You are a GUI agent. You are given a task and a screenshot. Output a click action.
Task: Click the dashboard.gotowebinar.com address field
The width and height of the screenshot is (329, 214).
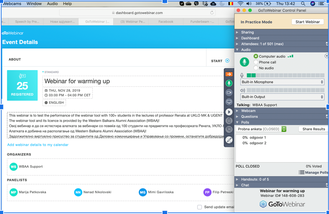click(137, 13)
